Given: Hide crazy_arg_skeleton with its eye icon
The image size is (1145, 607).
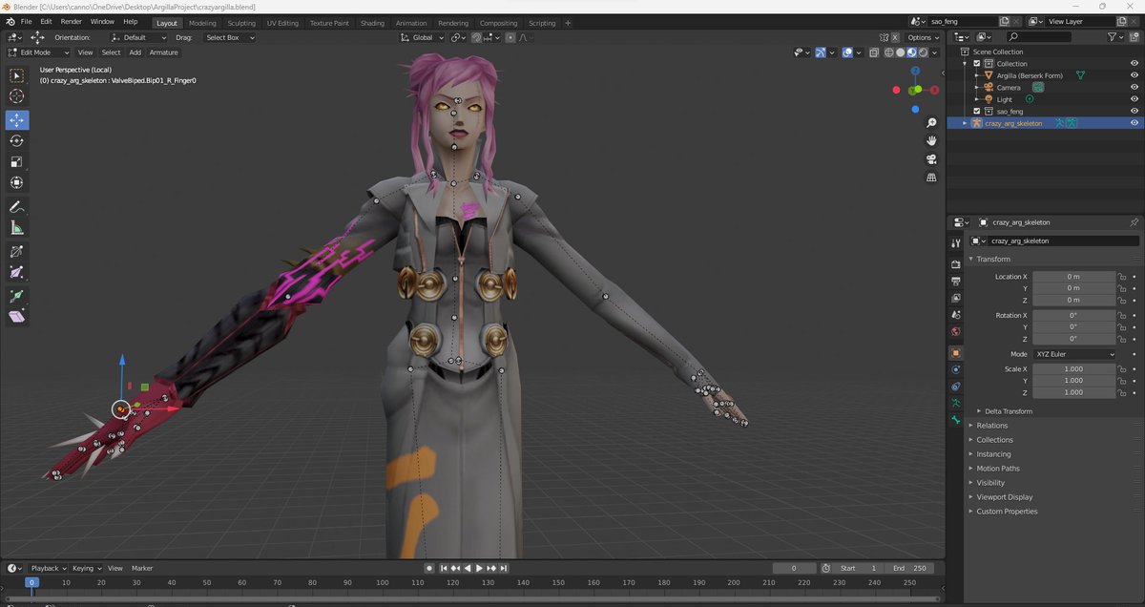Looking at the screenshot, I should coord(1135,123).
